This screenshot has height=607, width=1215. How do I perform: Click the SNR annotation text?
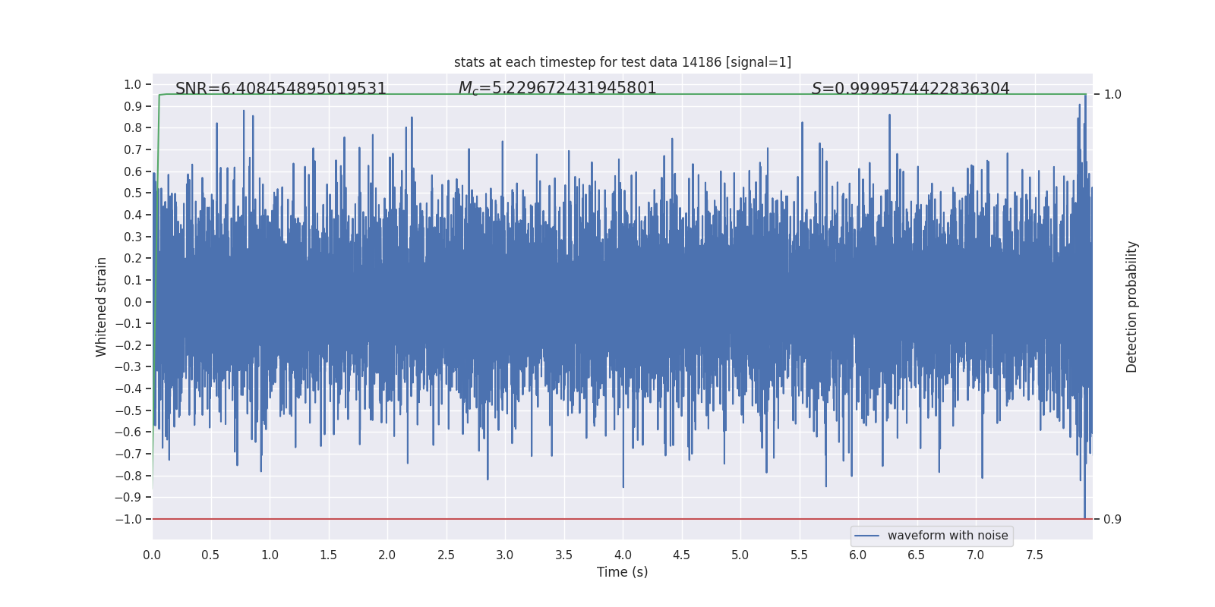tap(281, 89)
